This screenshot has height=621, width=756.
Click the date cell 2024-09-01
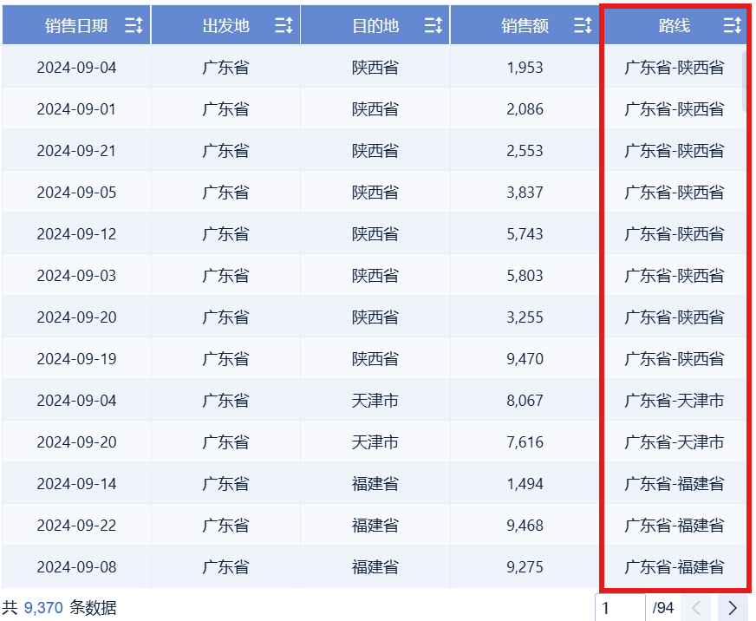76,109
